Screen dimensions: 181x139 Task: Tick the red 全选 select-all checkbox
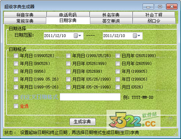(x=16, y=106)
